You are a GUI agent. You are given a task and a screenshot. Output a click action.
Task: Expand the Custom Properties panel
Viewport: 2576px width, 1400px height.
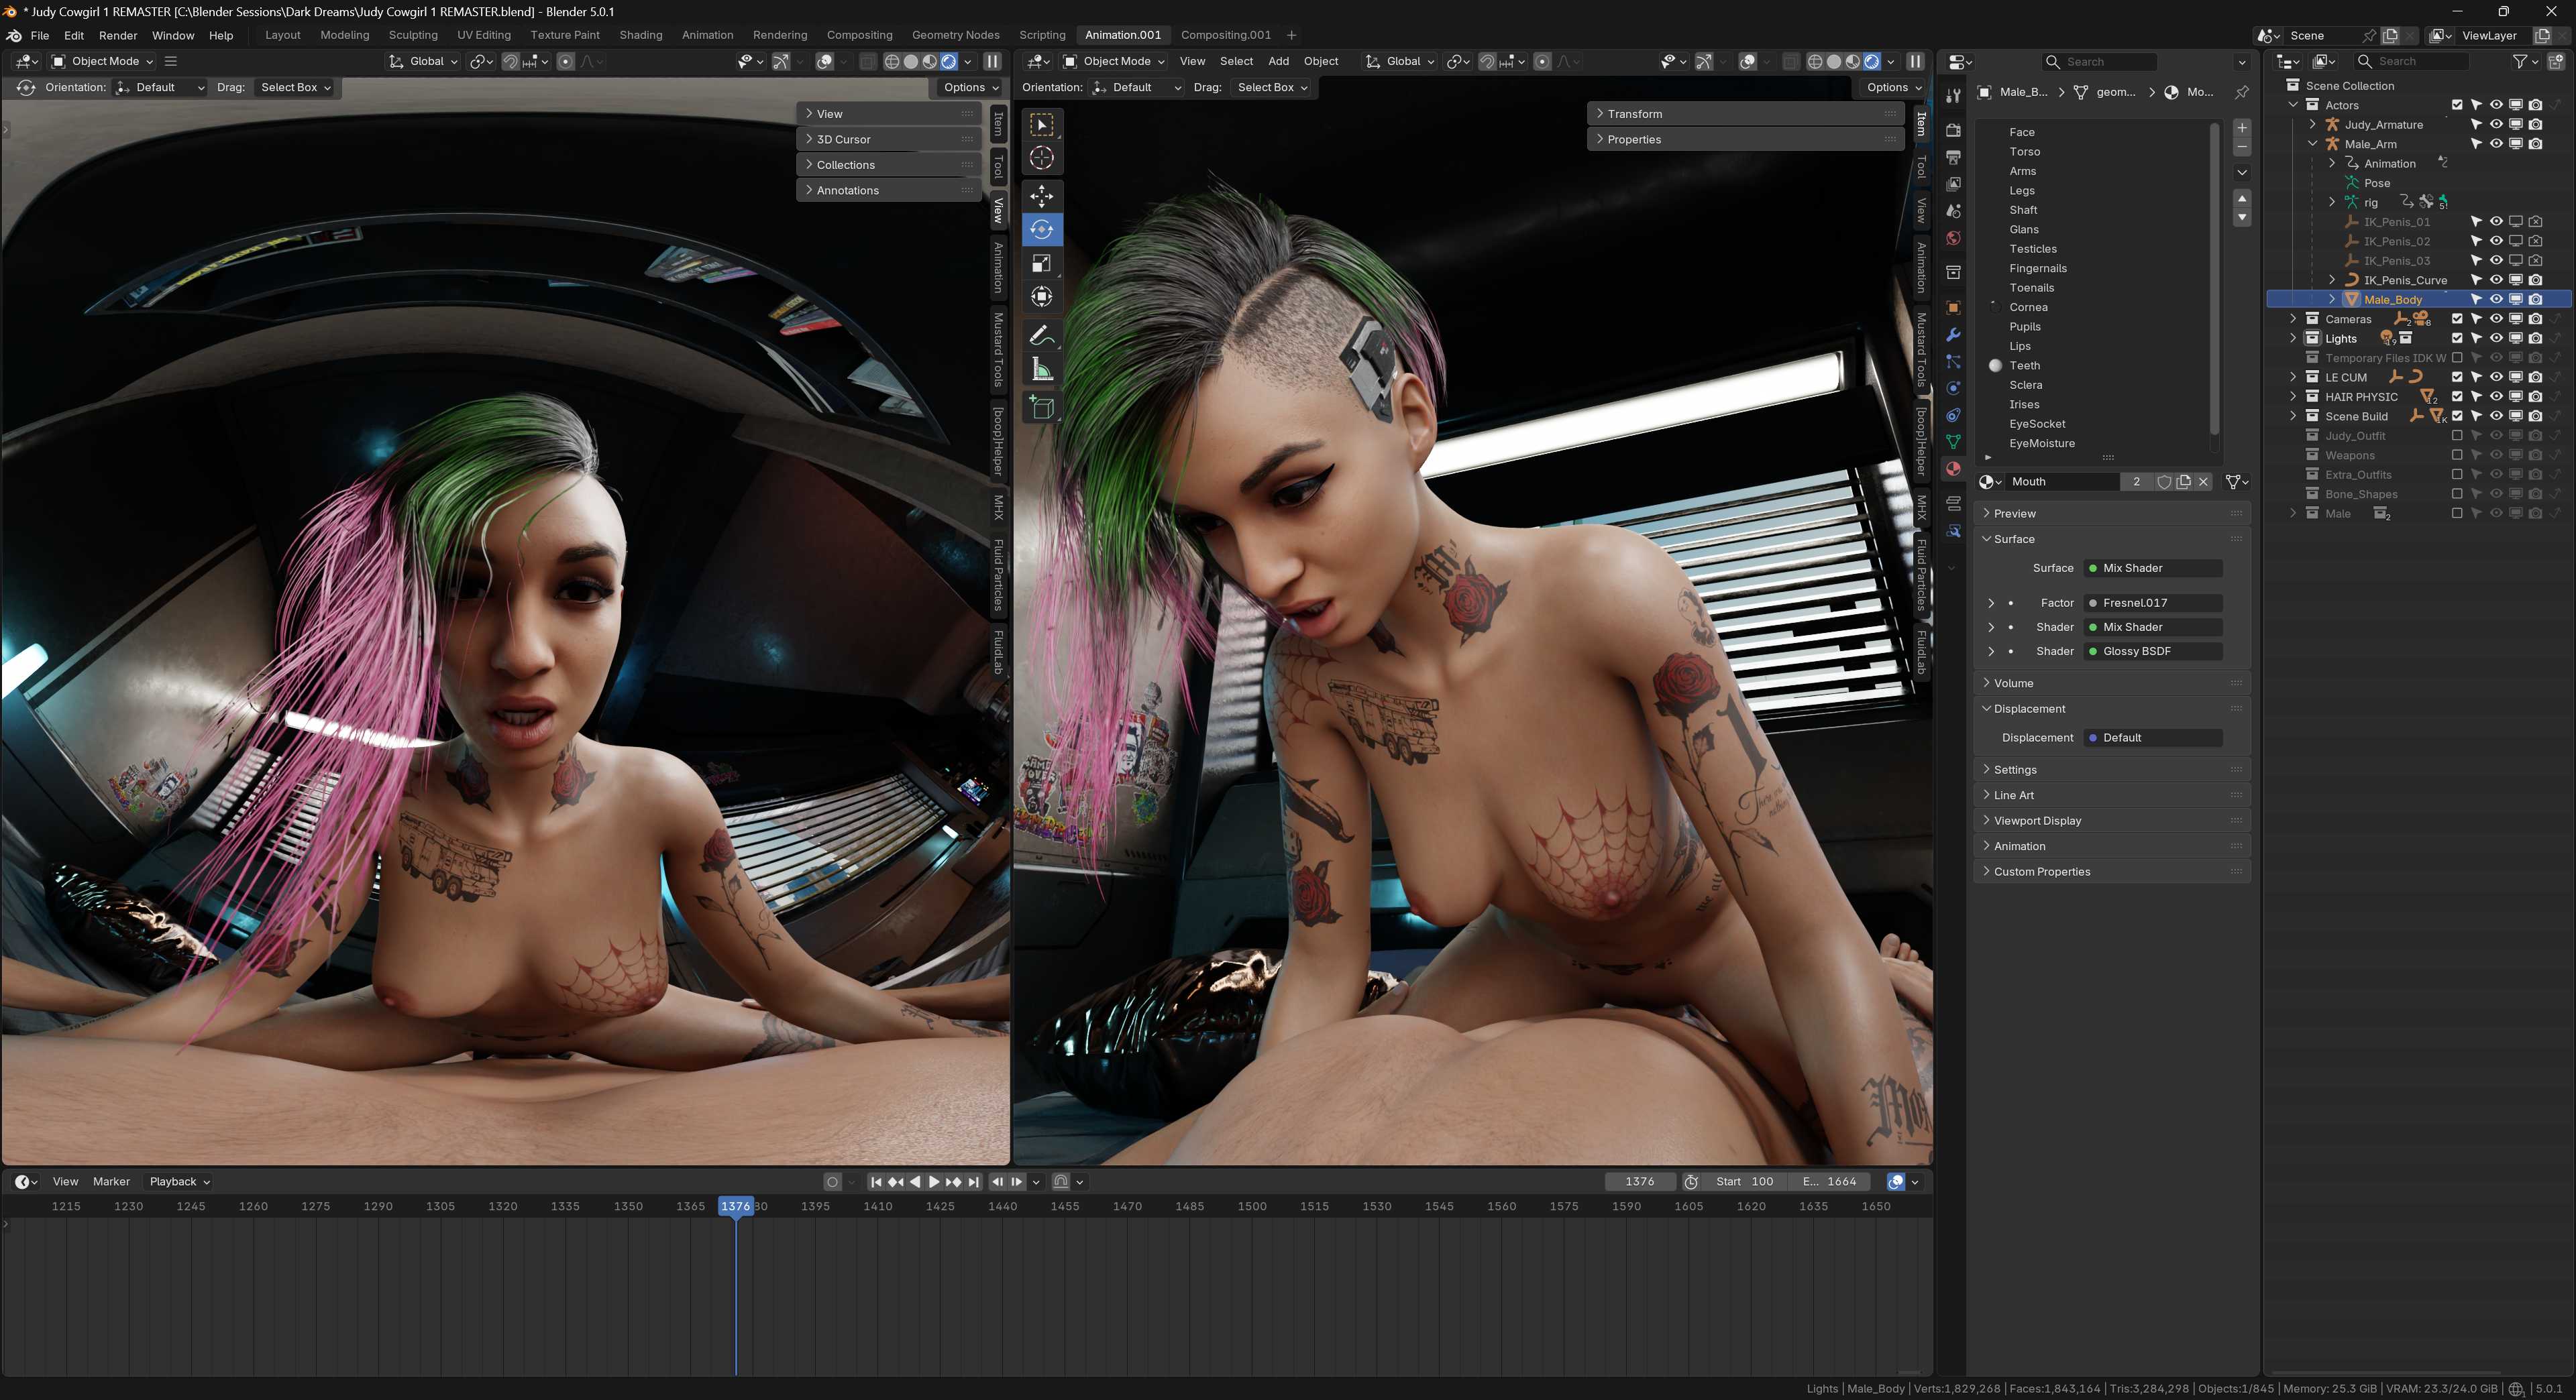click(2112, 872)
